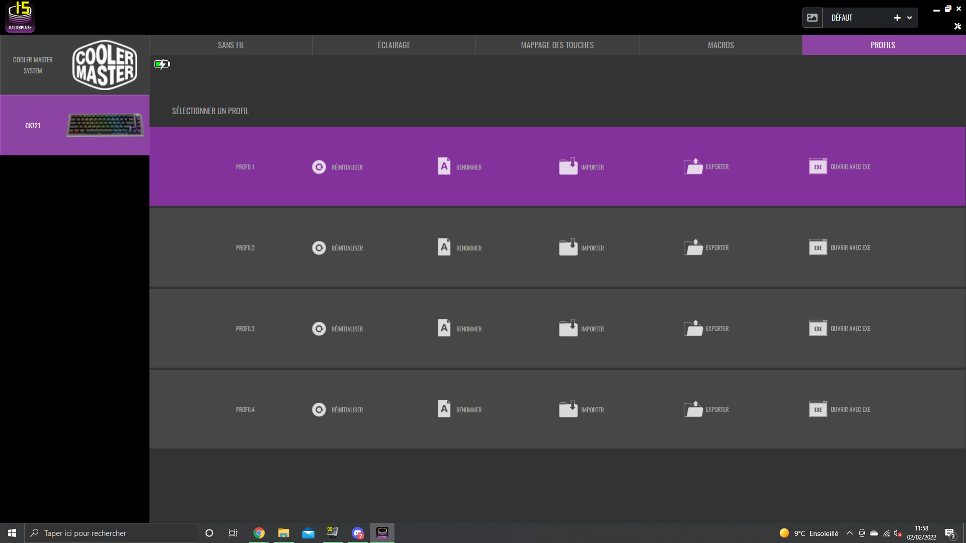The image size is (966, 543).
Task: Click the Réinitialiser icon for Profil1
Action: tap(319, 167)
